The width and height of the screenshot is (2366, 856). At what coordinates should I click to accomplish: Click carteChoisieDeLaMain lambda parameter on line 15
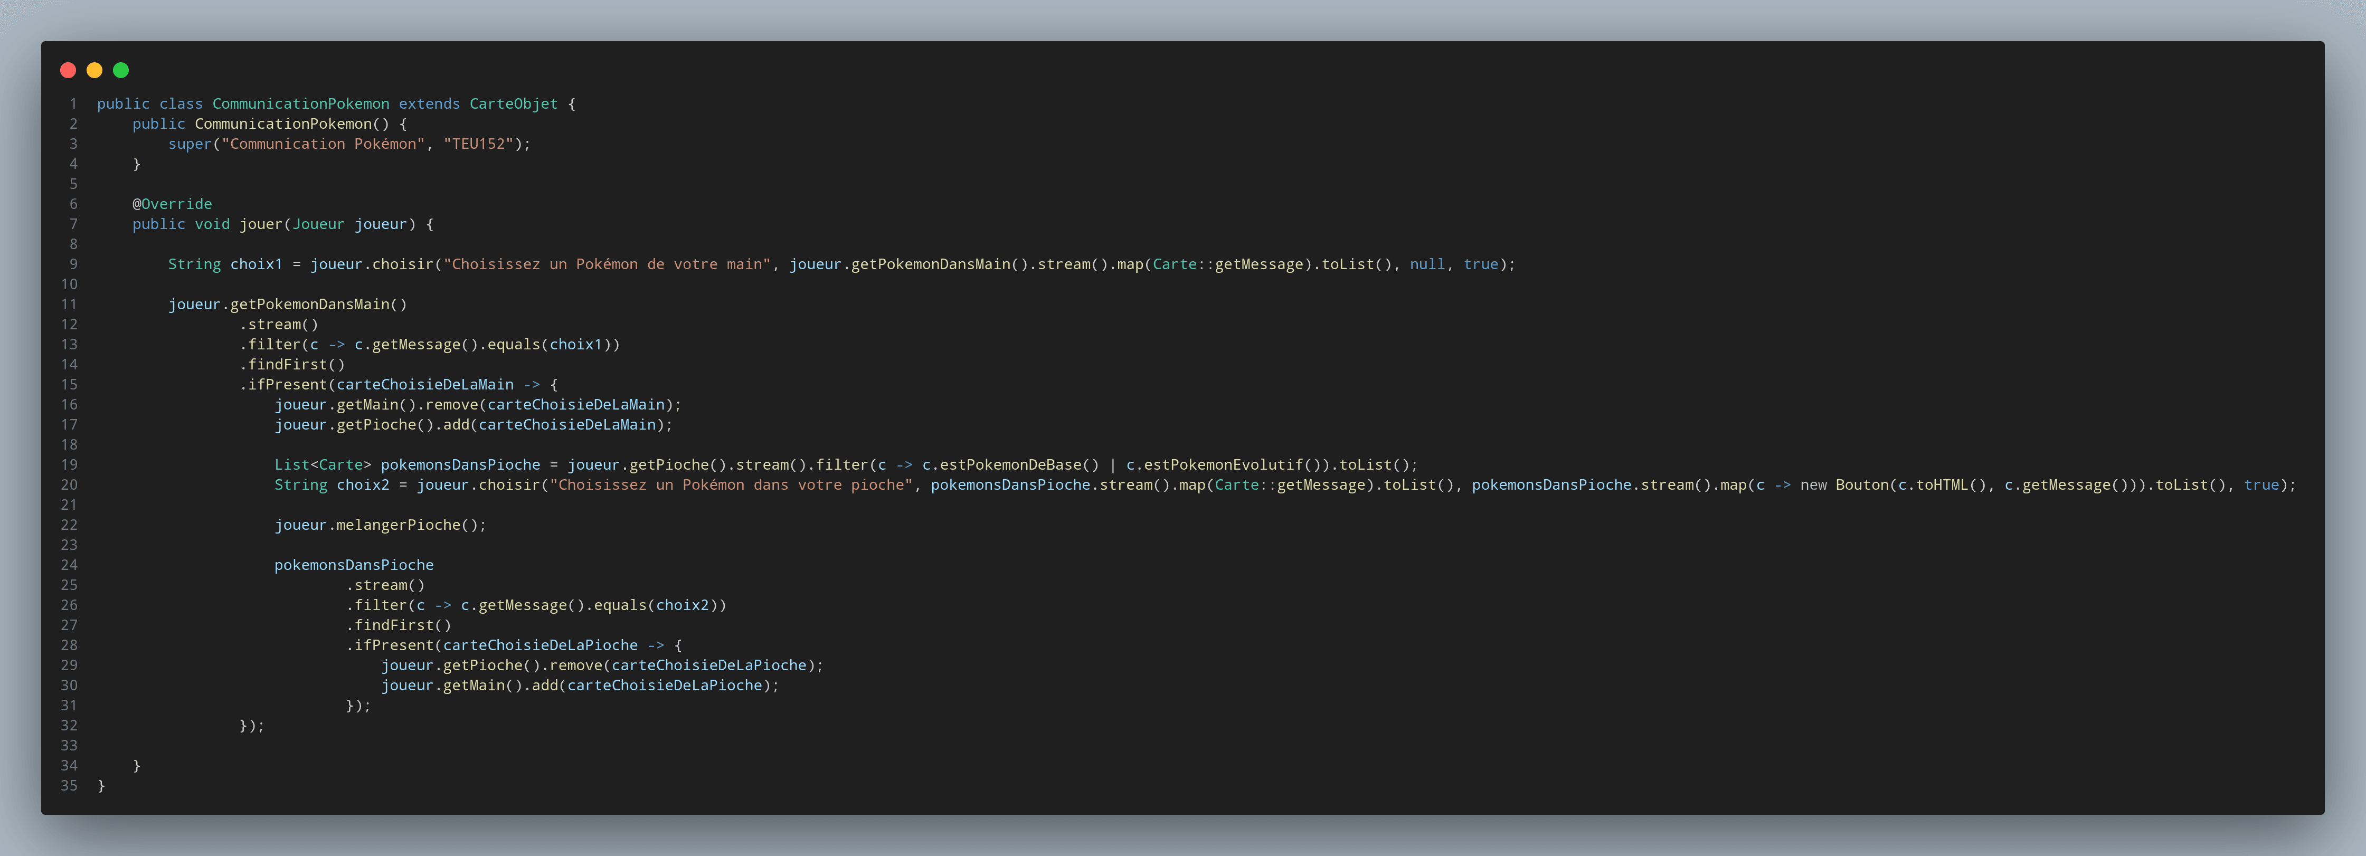425,385
